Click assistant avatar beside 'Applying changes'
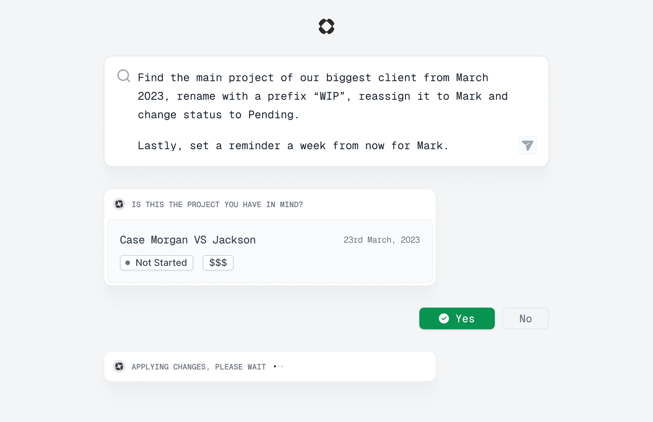Image resolution: width=653 pixels, height=422 pixels. pyautogui.click(x=119, y=366)
